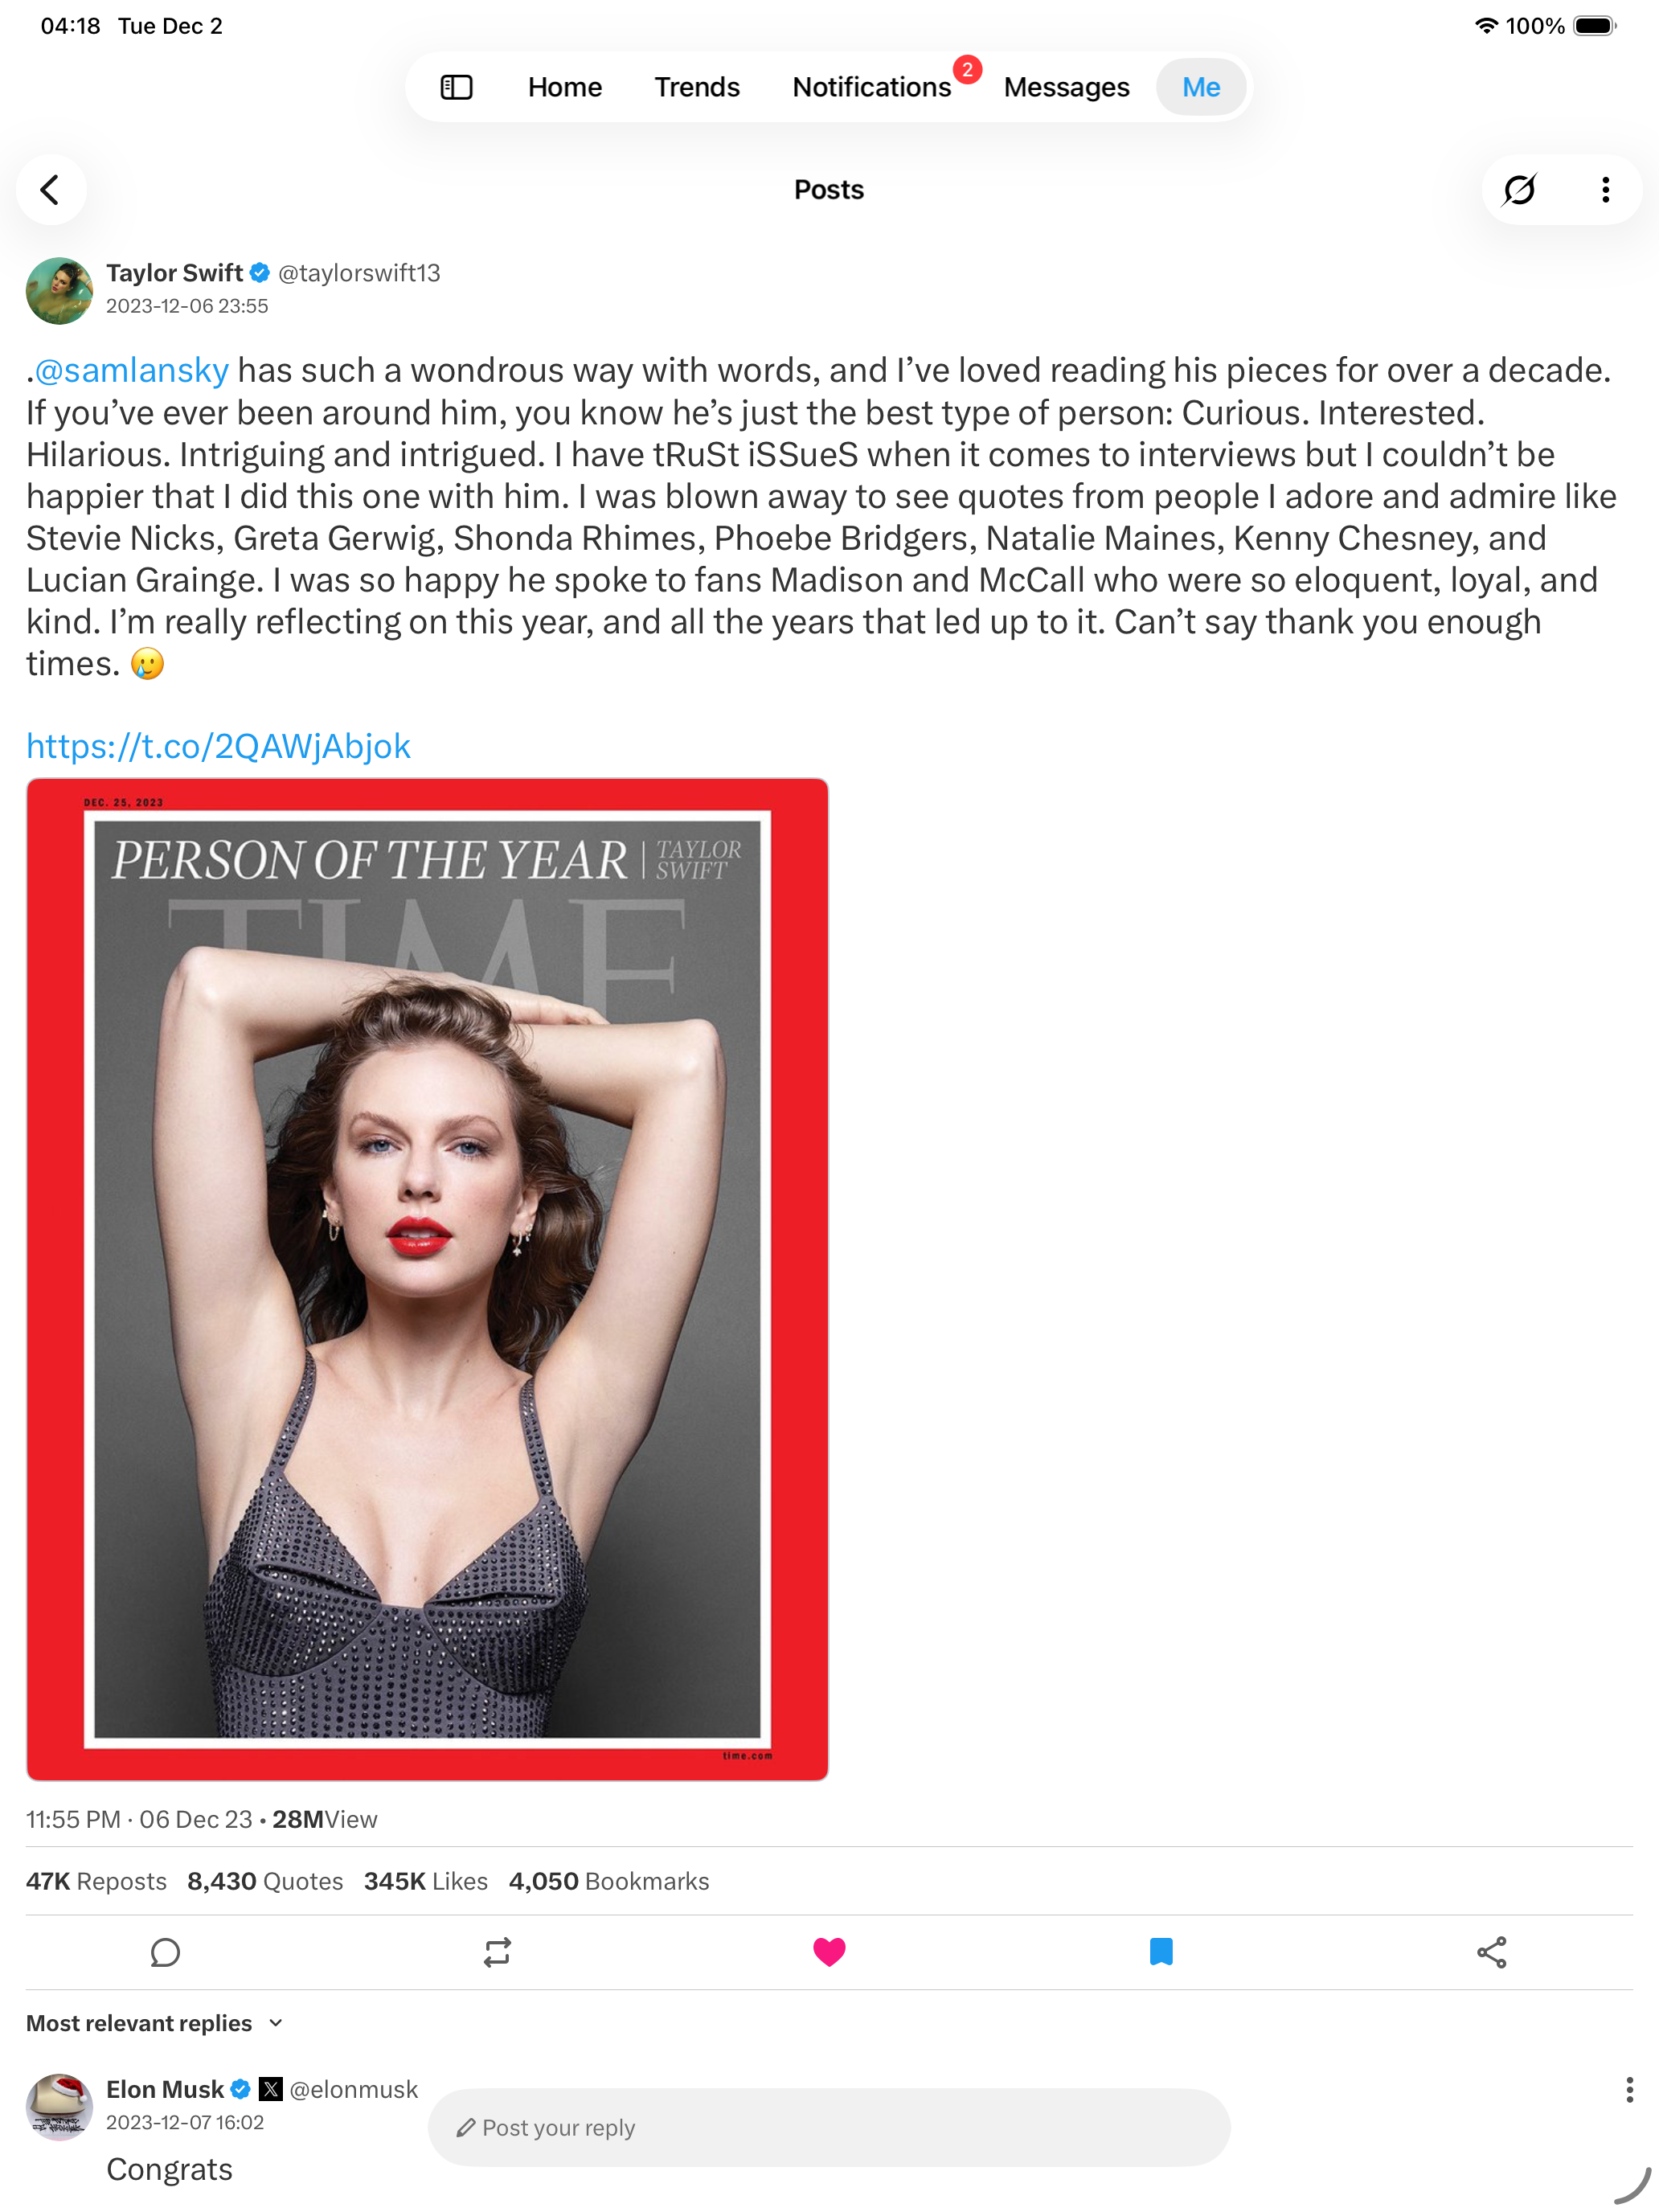
Task: Open Elon Musk reply options dots
Action: [x=1629, y=2089]
